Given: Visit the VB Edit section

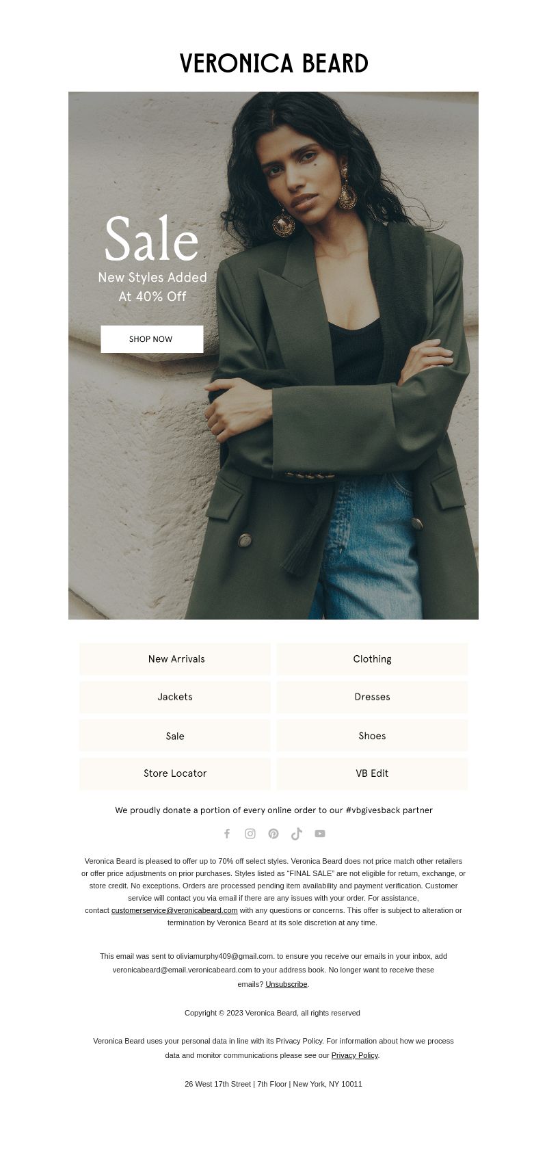Looking at the screenshot, I should pos(373,773).
